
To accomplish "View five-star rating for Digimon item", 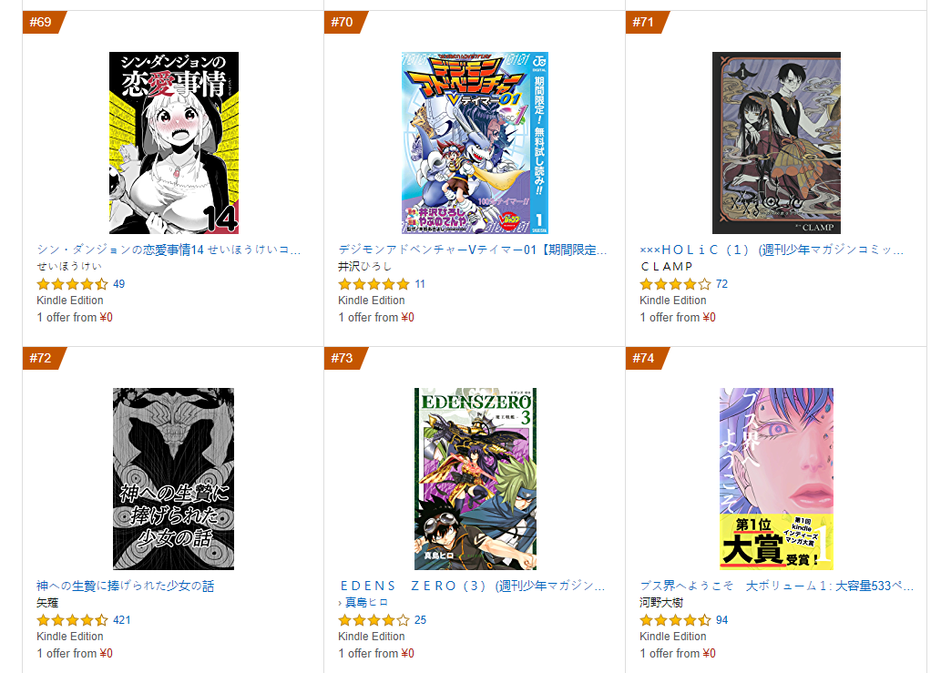I will coord(373,284).
